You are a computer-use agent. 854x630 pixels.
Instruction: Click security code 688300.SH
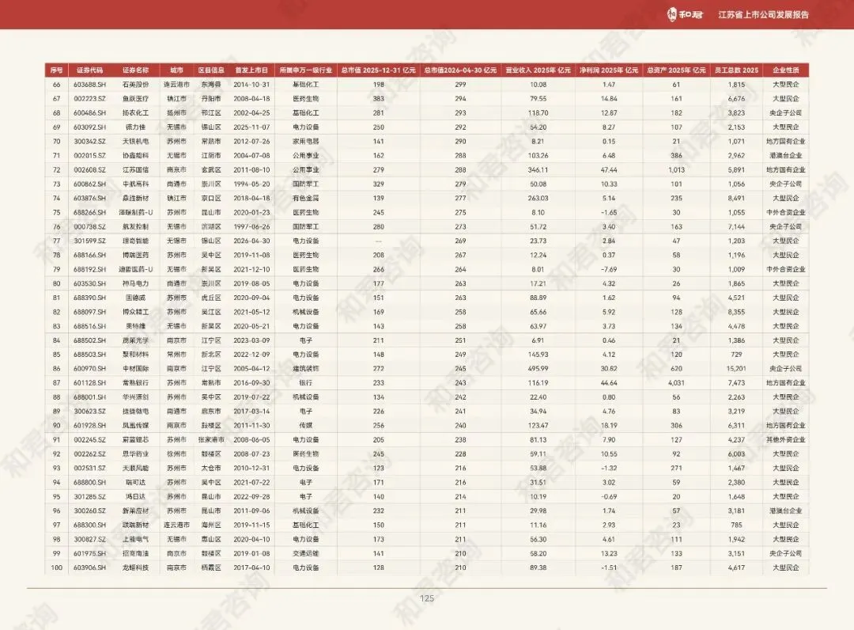point(90,525)
